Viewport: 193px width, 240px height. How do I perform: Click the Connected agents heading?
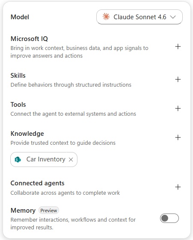(37, 183)
